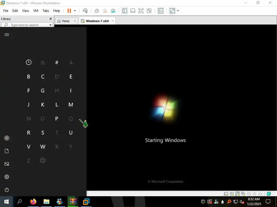Toggle the library sidebar view icon
This screenshot has height=207, width=277.
pos(124,11)
